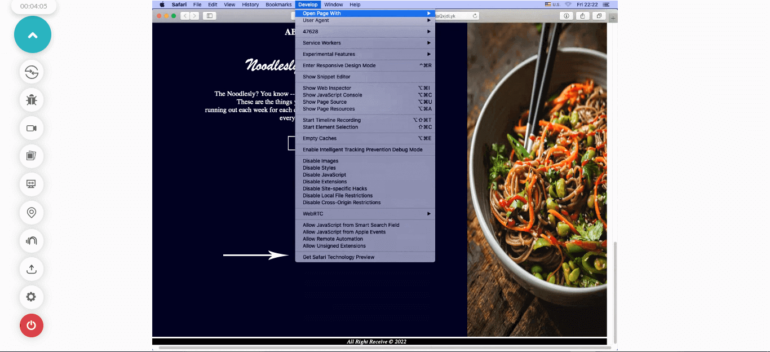
Task: Toggle Disable Cross-Origin Restrictions
Action: [365, 203]
